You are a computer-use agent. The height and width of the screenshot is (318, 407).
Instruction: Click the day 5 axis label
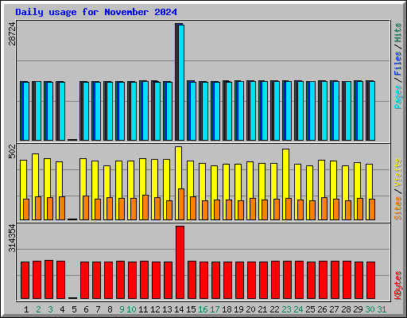(74, 309)
